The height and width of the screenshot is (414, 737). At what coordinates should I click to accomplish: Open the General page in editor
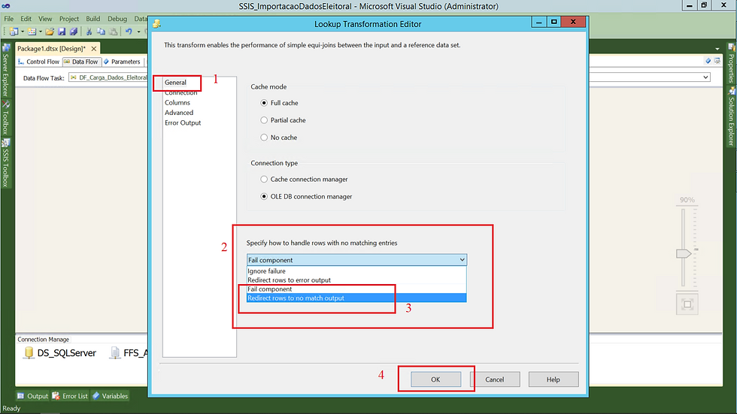[175, 82]
